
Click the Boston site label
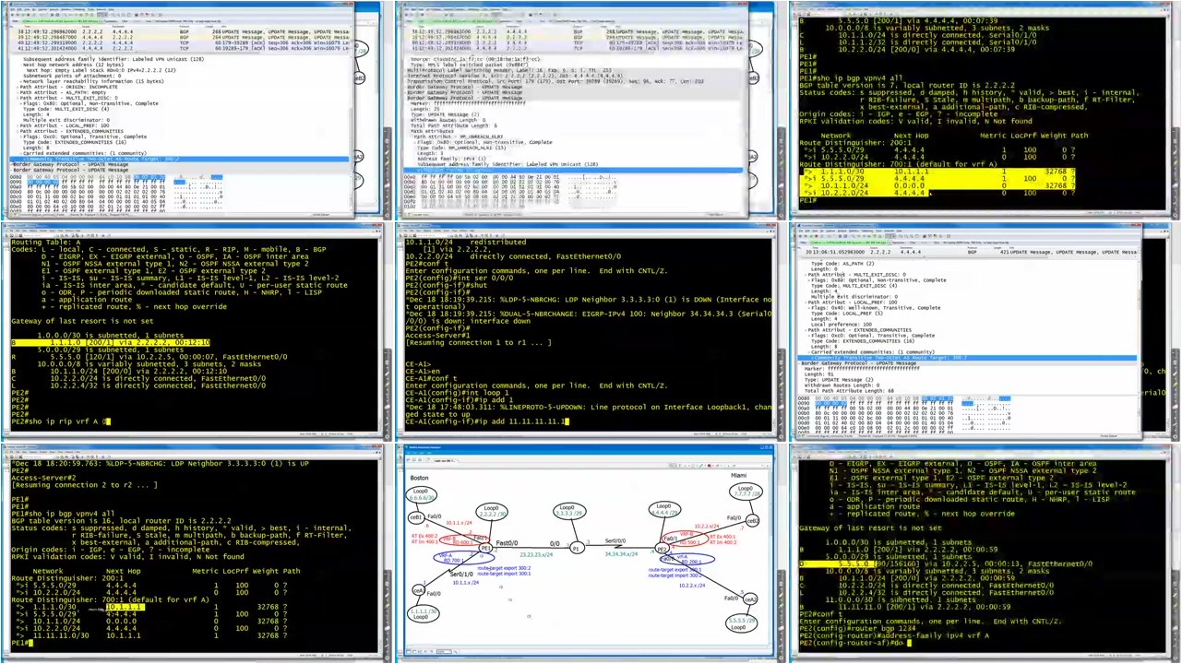[420, 478]
